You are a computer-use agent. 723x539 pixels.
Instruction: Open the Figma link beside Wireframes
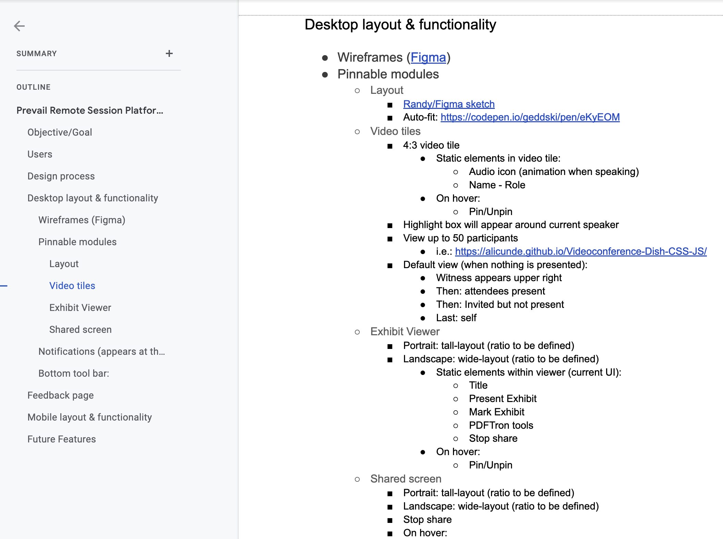428,58
